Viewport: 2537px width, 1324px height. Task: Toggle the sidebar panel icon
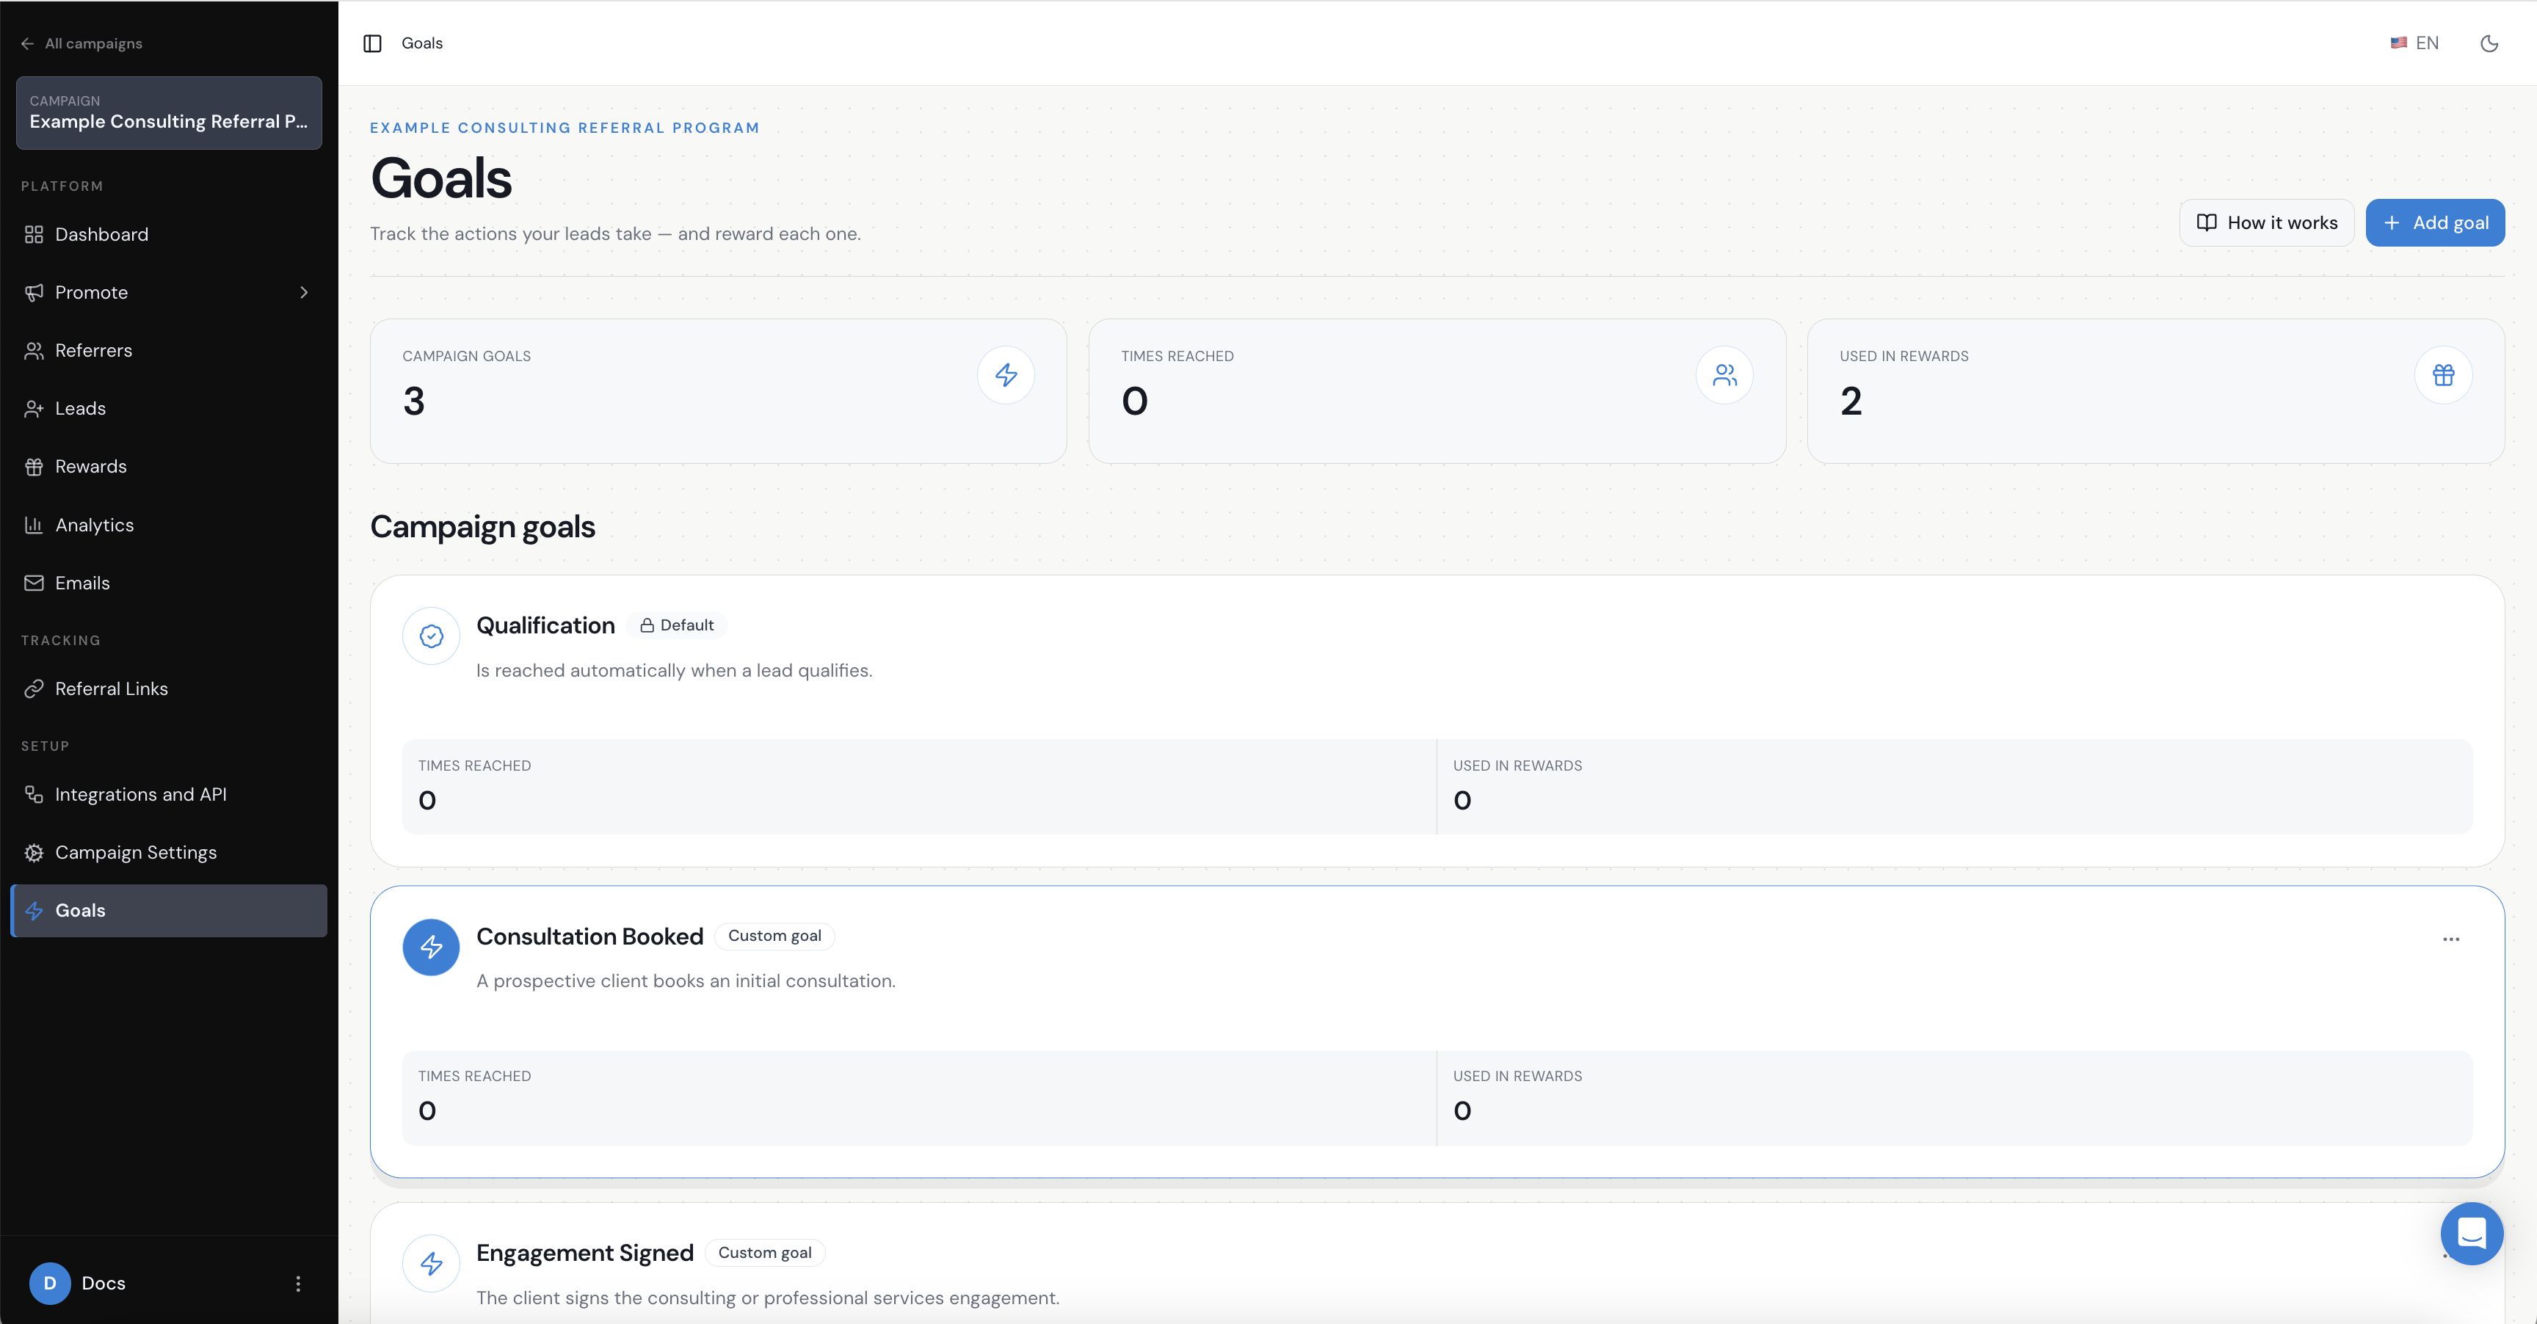pyautogui.click(x=372, y=43)
